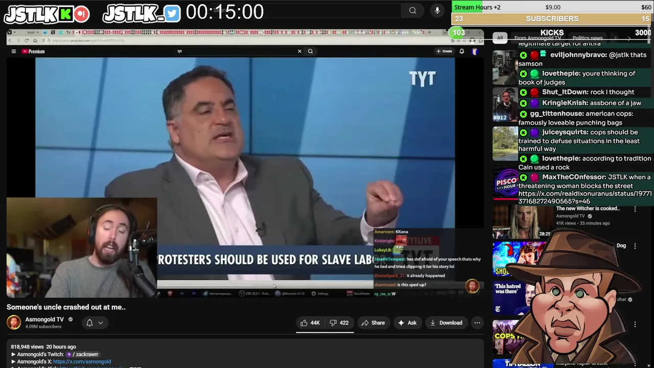
Task: Expand subscription options chevron next to bell
Action: click(x=101, y=323)
